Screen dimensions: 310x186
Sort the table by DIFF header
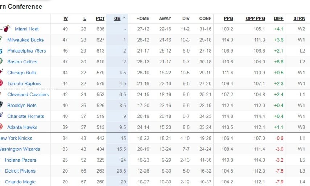pos(278,18)
